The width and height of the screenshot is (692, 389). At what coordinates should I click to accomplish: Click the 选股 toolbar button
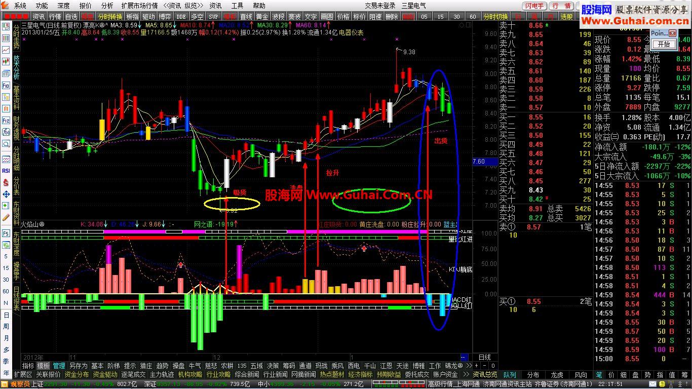566,16
